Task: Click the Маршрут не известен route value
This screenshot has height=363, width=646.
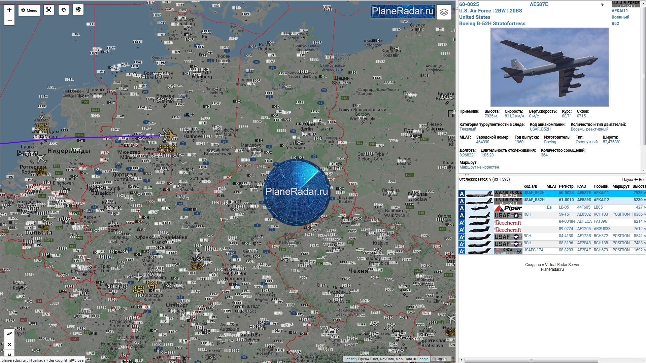Action: pos(479,168)
